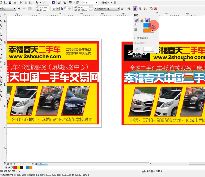Click the extrusion depth field showing 20
The width and height of the screenshot is (205, 177).
(x=66, y=8)
